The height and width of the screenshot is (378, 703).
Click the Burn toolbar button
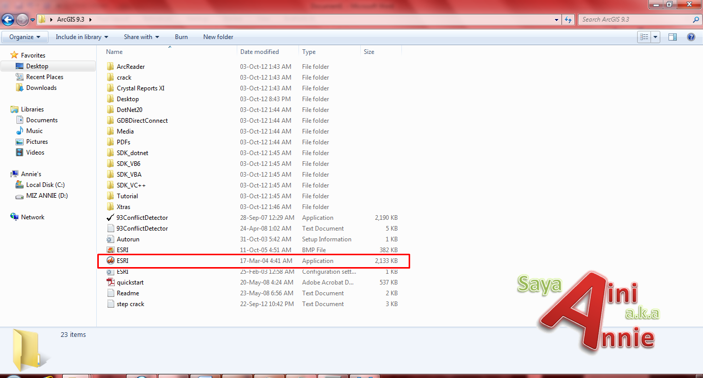coord(181,37)
